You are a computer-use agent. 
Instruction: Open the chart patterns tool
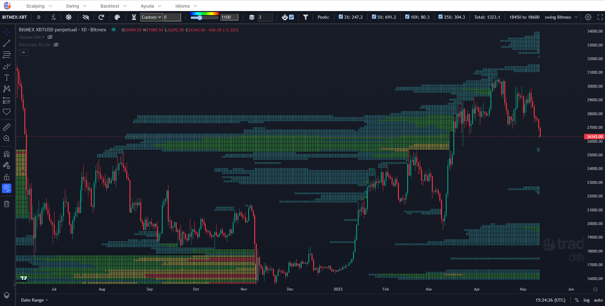7,89
